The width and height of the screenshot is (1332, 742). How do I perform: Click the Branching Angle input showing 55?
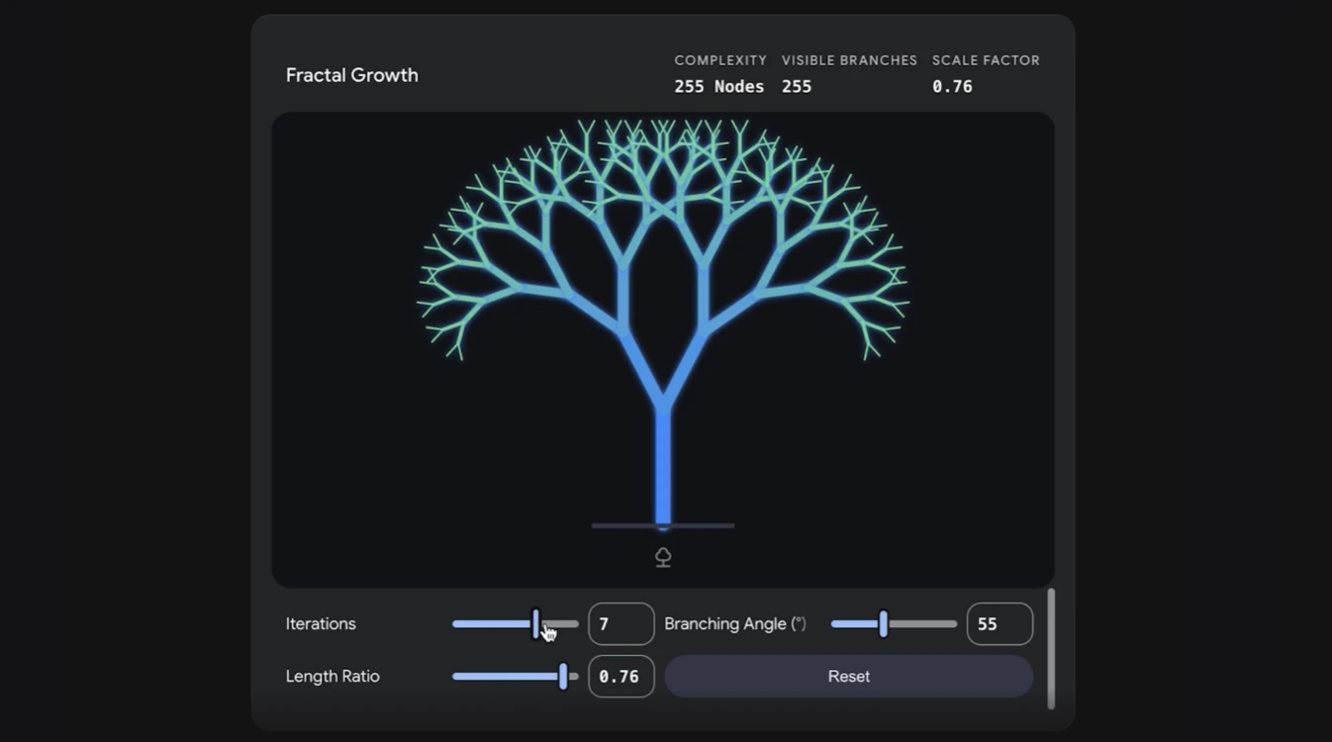(999, 623)
